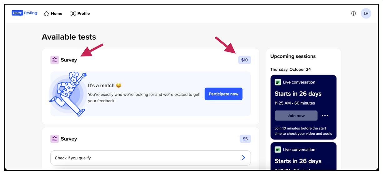Open the help question mark icon
Screen dimensions: 383x175
(x=354, y=13)
